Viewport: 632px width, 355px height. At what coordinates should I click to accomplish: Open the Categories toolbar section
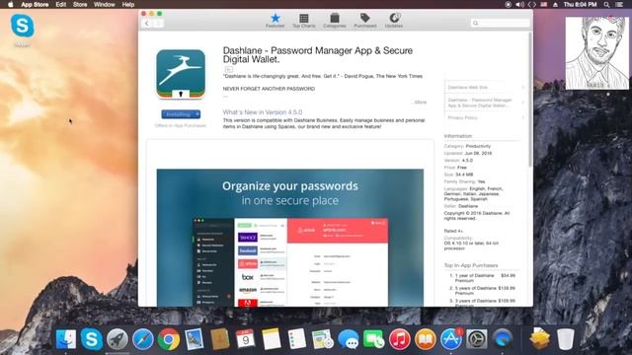(x=334, y=20)
